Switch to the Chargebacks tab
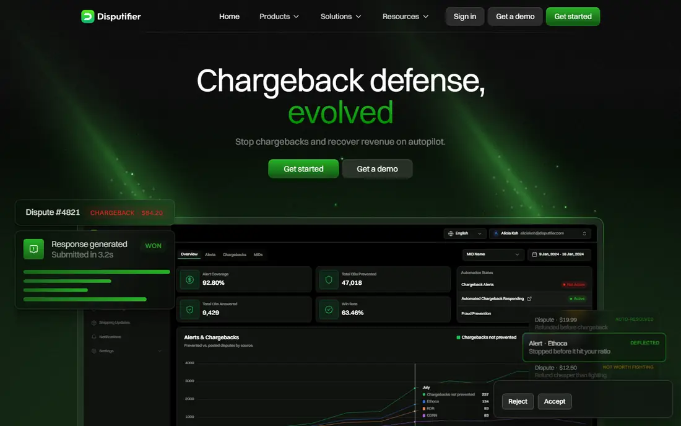This screenshot has height=426, width=681. pos(235,255)
